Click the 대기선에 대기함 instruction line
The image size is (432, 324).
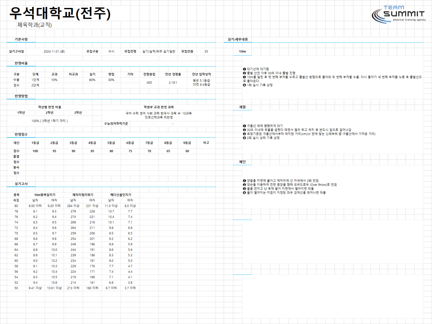click(256, 69)
